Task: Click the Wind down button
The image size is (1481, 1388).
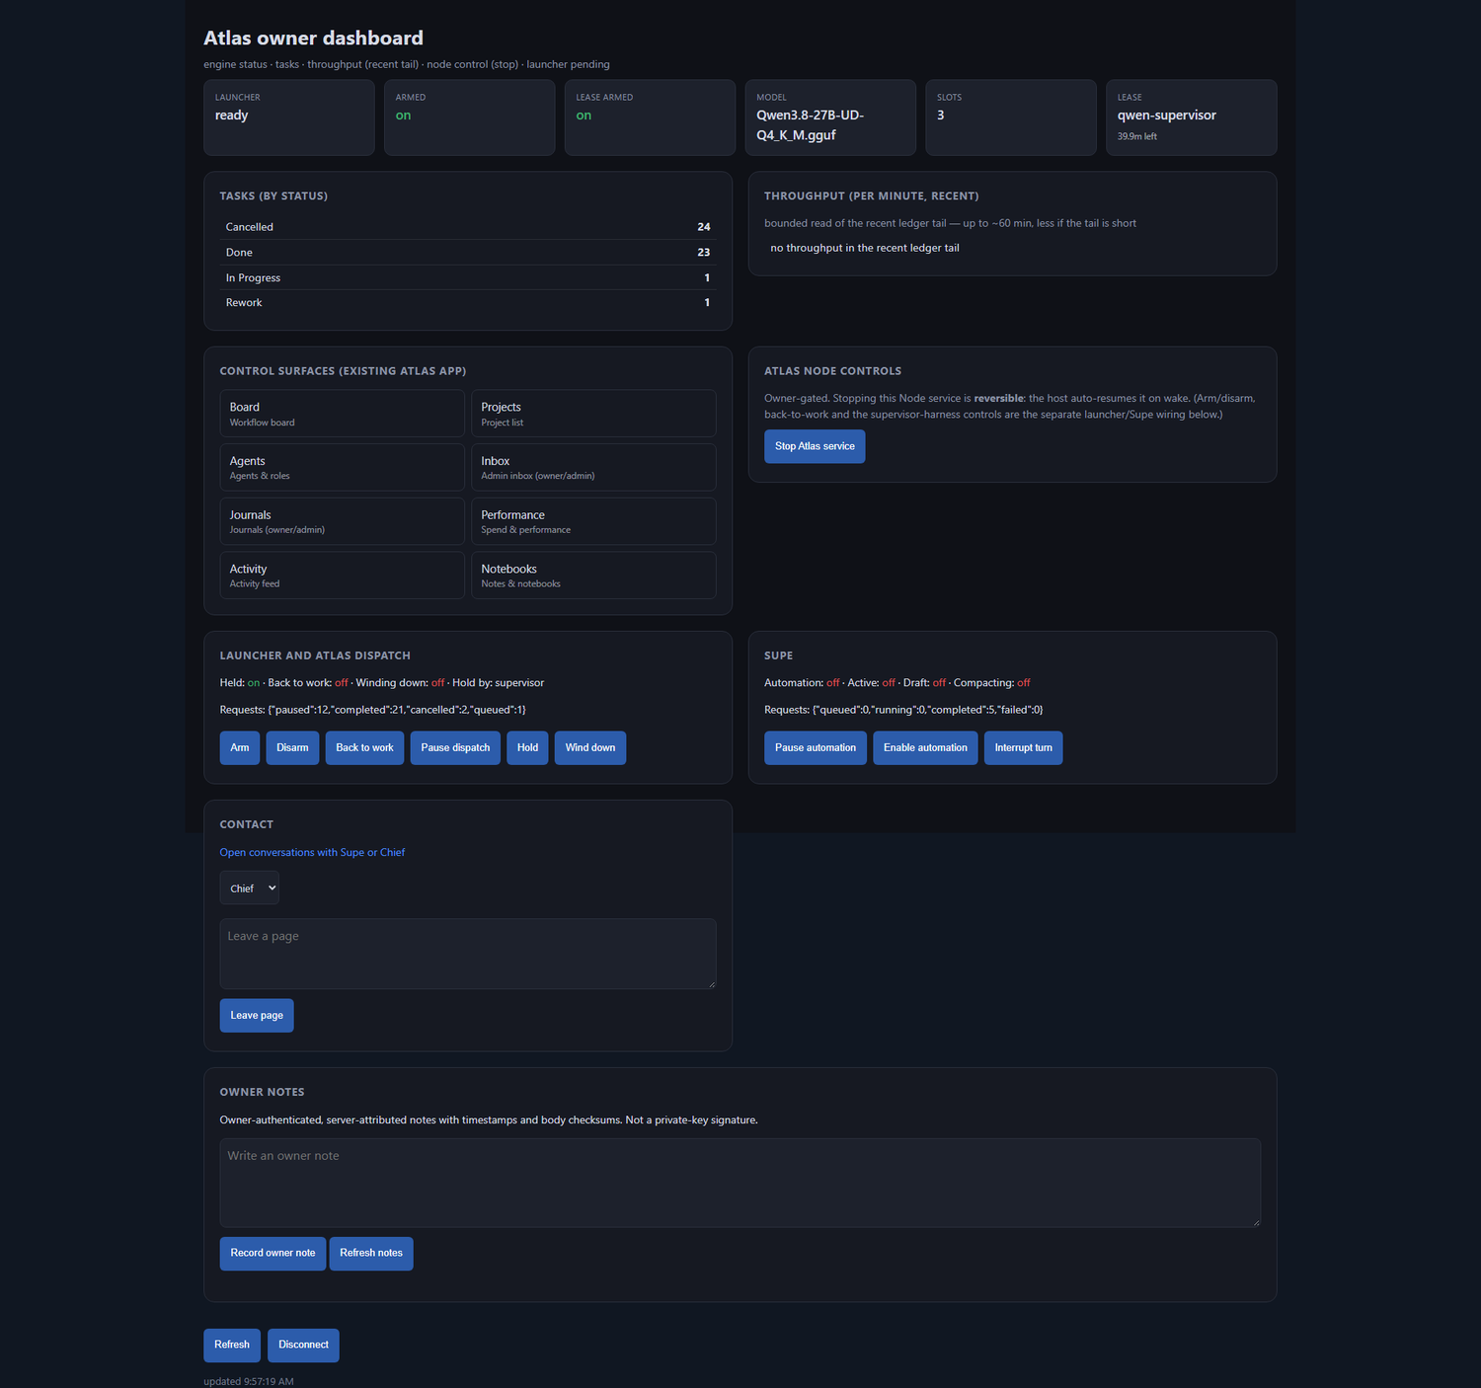Action: pyautogui.click(x=590, y=748)
